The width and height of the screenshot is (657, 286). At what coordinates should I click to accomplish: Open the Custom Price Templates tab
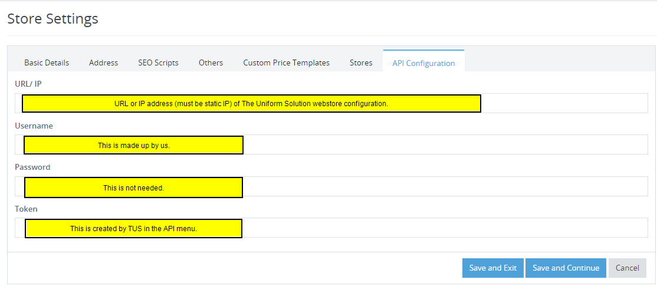(x=286, y=63)
